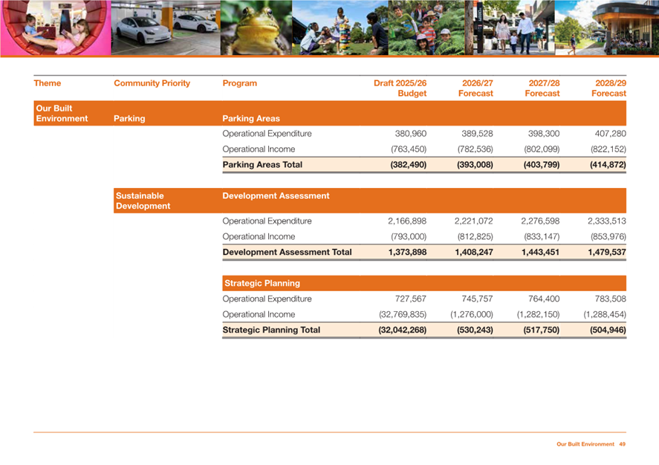Click the children in pink pod photo
Viewport: 659px width, 465px height.
pos(56,27)
